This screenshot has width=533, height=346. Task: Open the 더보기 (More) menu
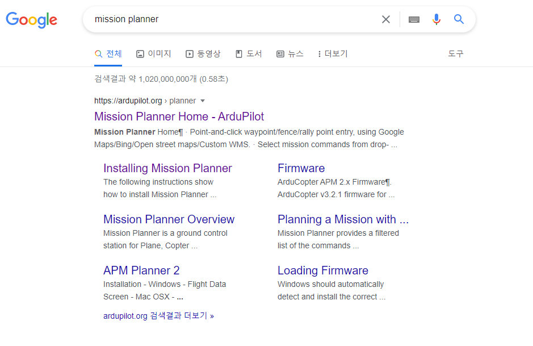333,54
